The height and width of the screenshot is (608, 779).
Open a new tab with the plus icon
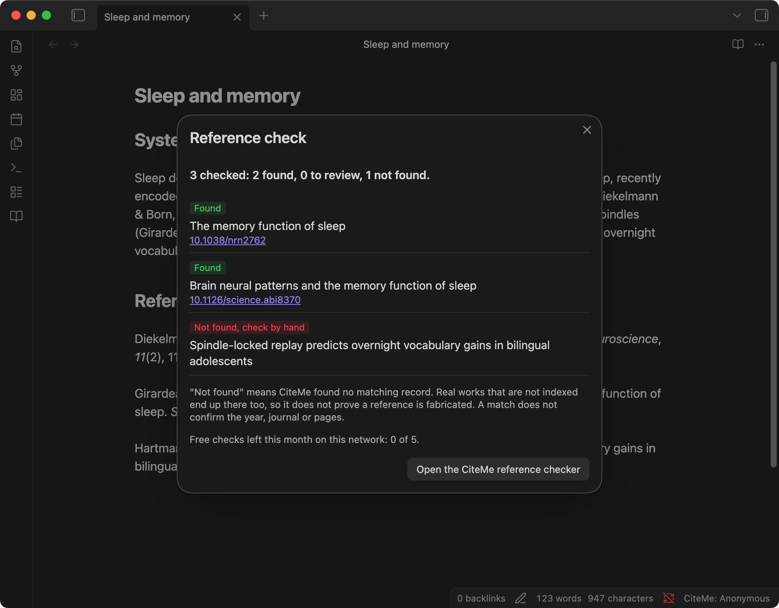click(264, 16)
